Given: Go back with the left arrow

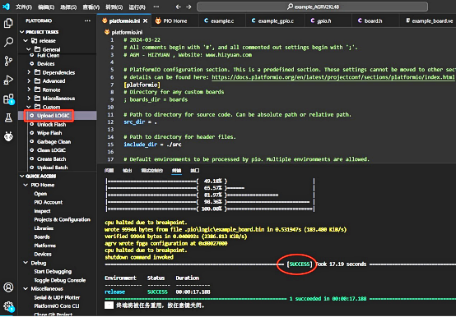Looking at the screenshot, I should click(179, 7).
